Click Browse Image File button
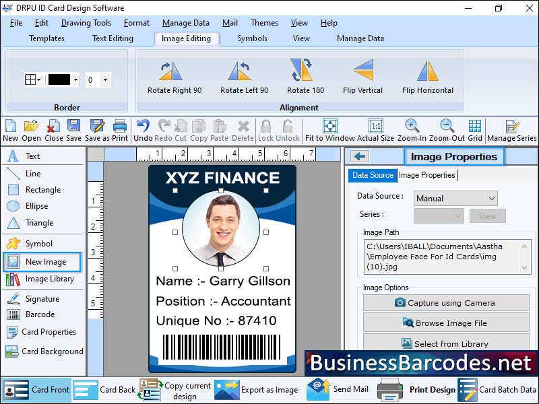 [x=446, y=323]
